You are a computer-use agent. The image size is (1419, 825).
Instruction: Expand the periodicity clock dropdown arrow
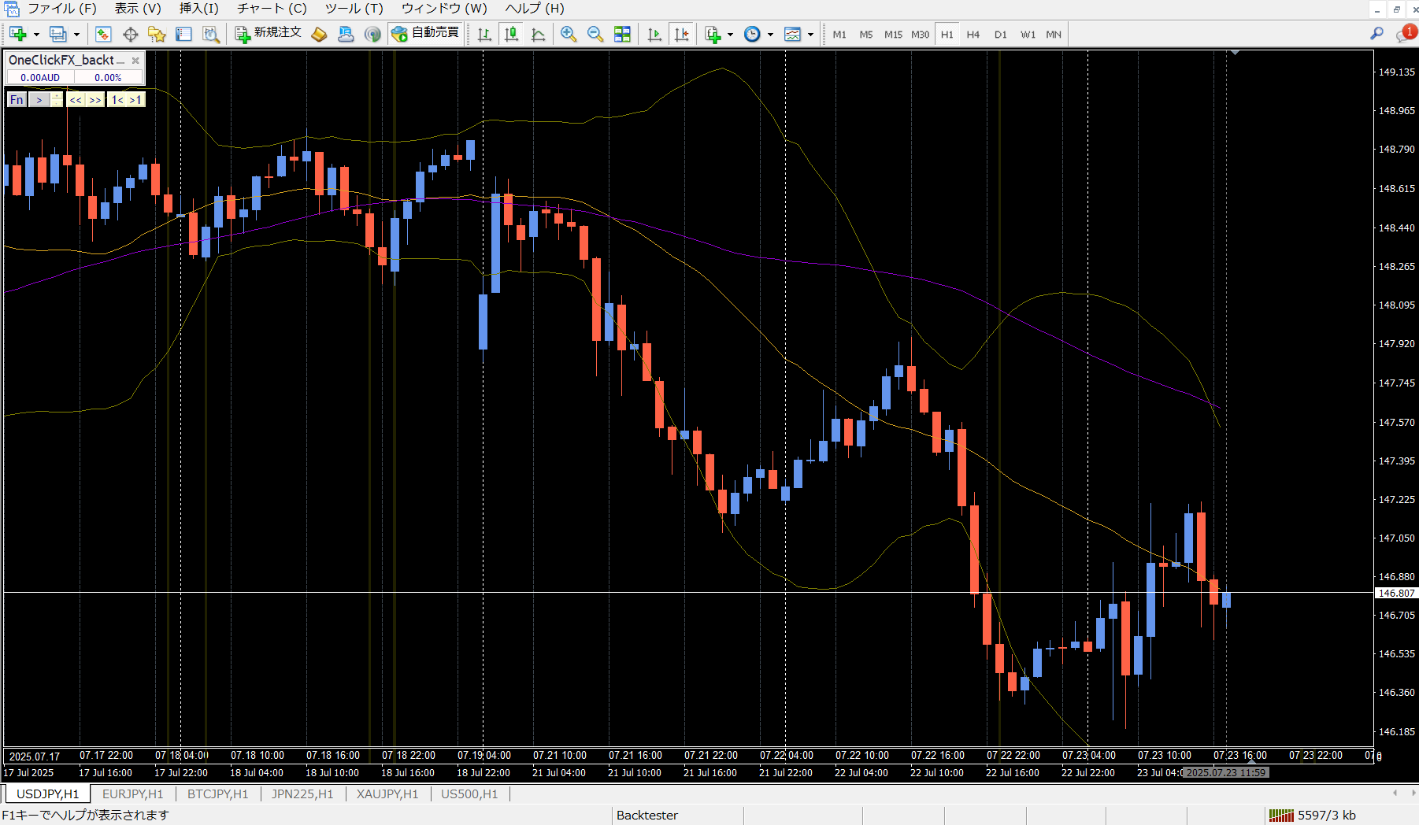[770, 35]
